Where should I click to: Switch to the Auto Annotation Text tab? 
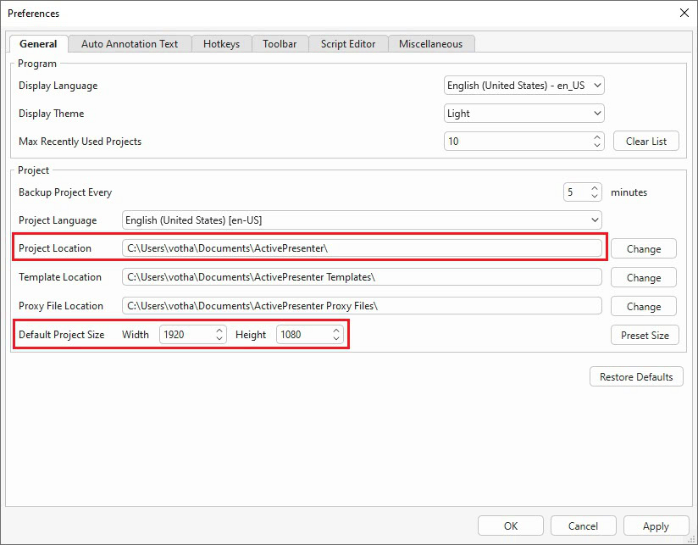tap(130, 43)
